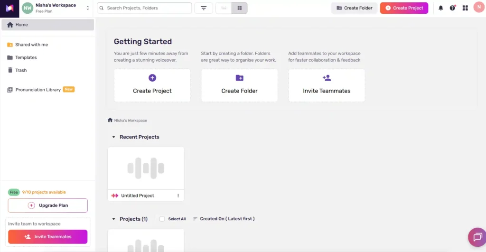This screenshot has width=486, height=252.
Task: Click the purple folder-plus icon
Action: pos(239,78)
